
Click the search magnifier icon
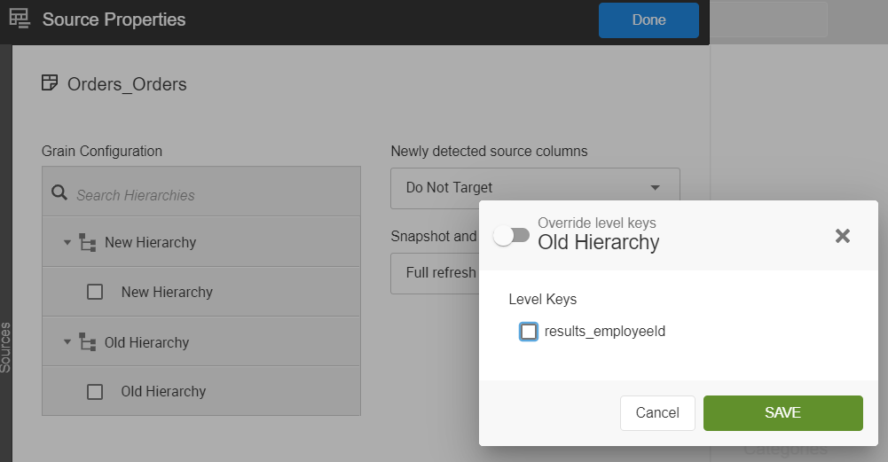click(x=59, y=193)
